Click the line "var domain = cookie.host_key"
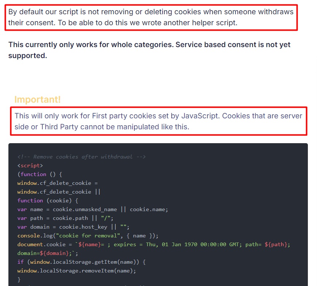The height and width of the screenshot is (286, 317). [x=73, y=227]
